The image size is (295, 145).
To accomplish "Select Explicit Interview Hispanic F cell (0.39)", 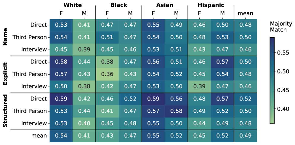I will [x=199, y=86].
